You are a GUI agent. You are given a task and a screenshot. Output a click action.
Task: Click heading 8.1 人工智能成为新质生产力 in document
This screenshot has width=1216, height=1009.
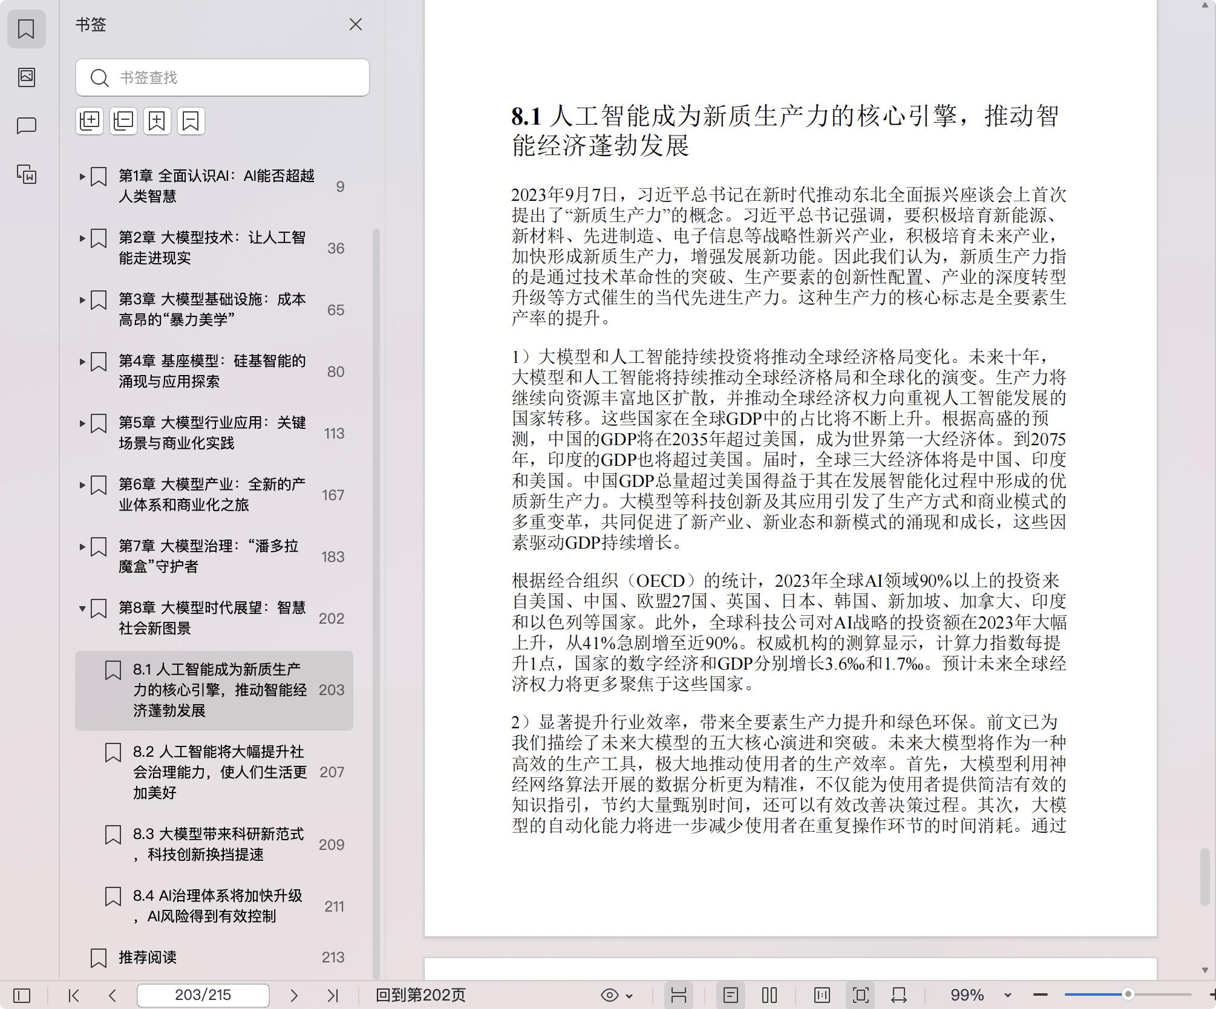point(785,130)
